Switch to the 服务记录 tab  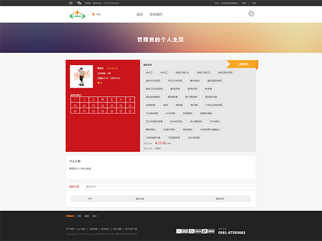pyautogui.click(x=74, y=186)
